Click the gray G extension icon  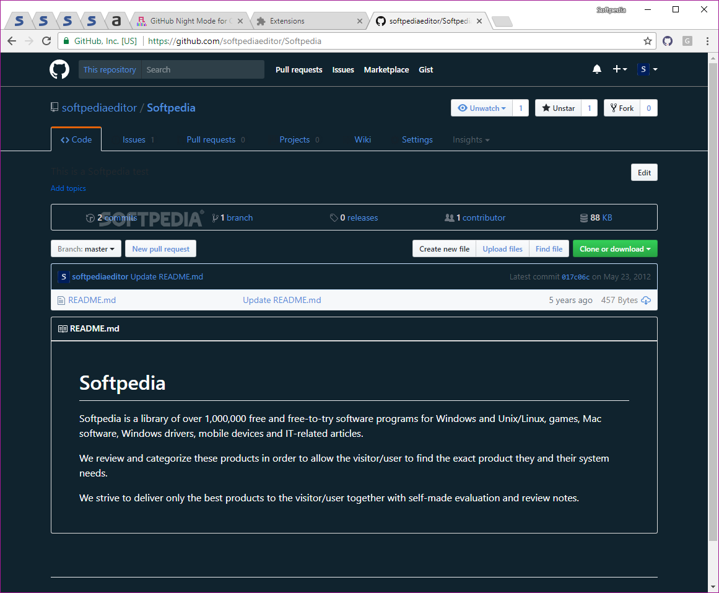pos(687,41)
